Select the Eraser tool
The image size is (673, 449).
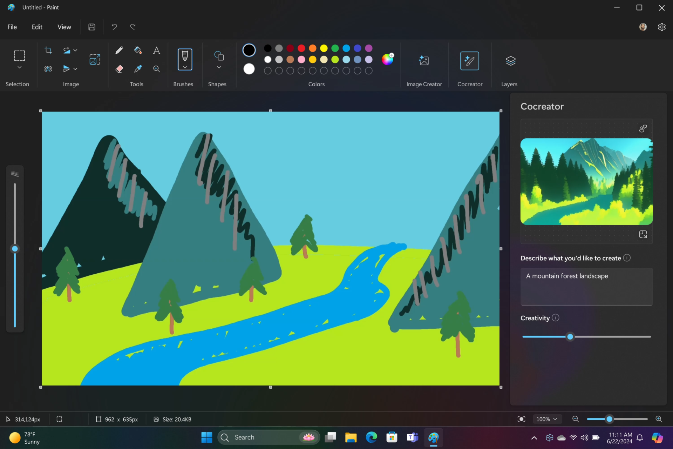point(119,69)
